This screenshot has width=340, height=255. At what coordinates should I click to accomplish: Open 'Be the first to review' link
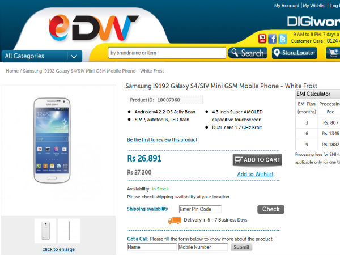click(x=162, y=139)
